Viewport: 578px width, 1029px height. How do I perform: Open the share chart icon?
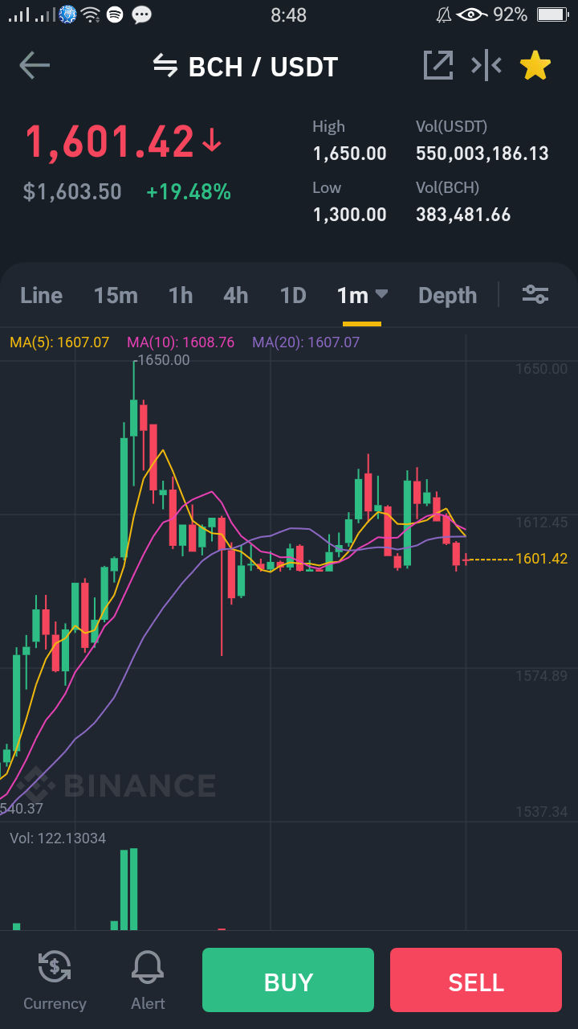click(x=438, y=65)
